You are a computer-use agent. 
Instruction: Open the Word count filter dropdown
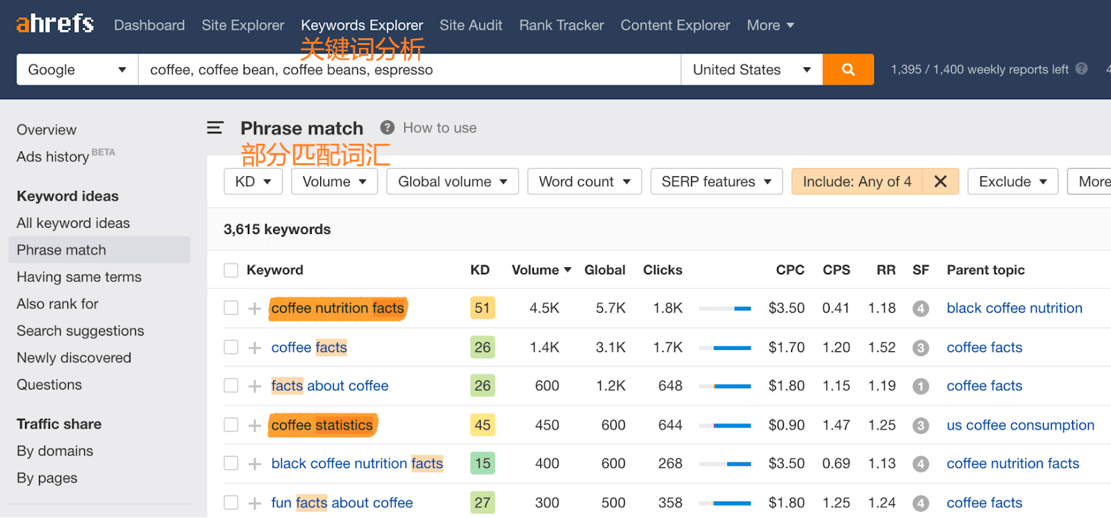click(584, 181)
